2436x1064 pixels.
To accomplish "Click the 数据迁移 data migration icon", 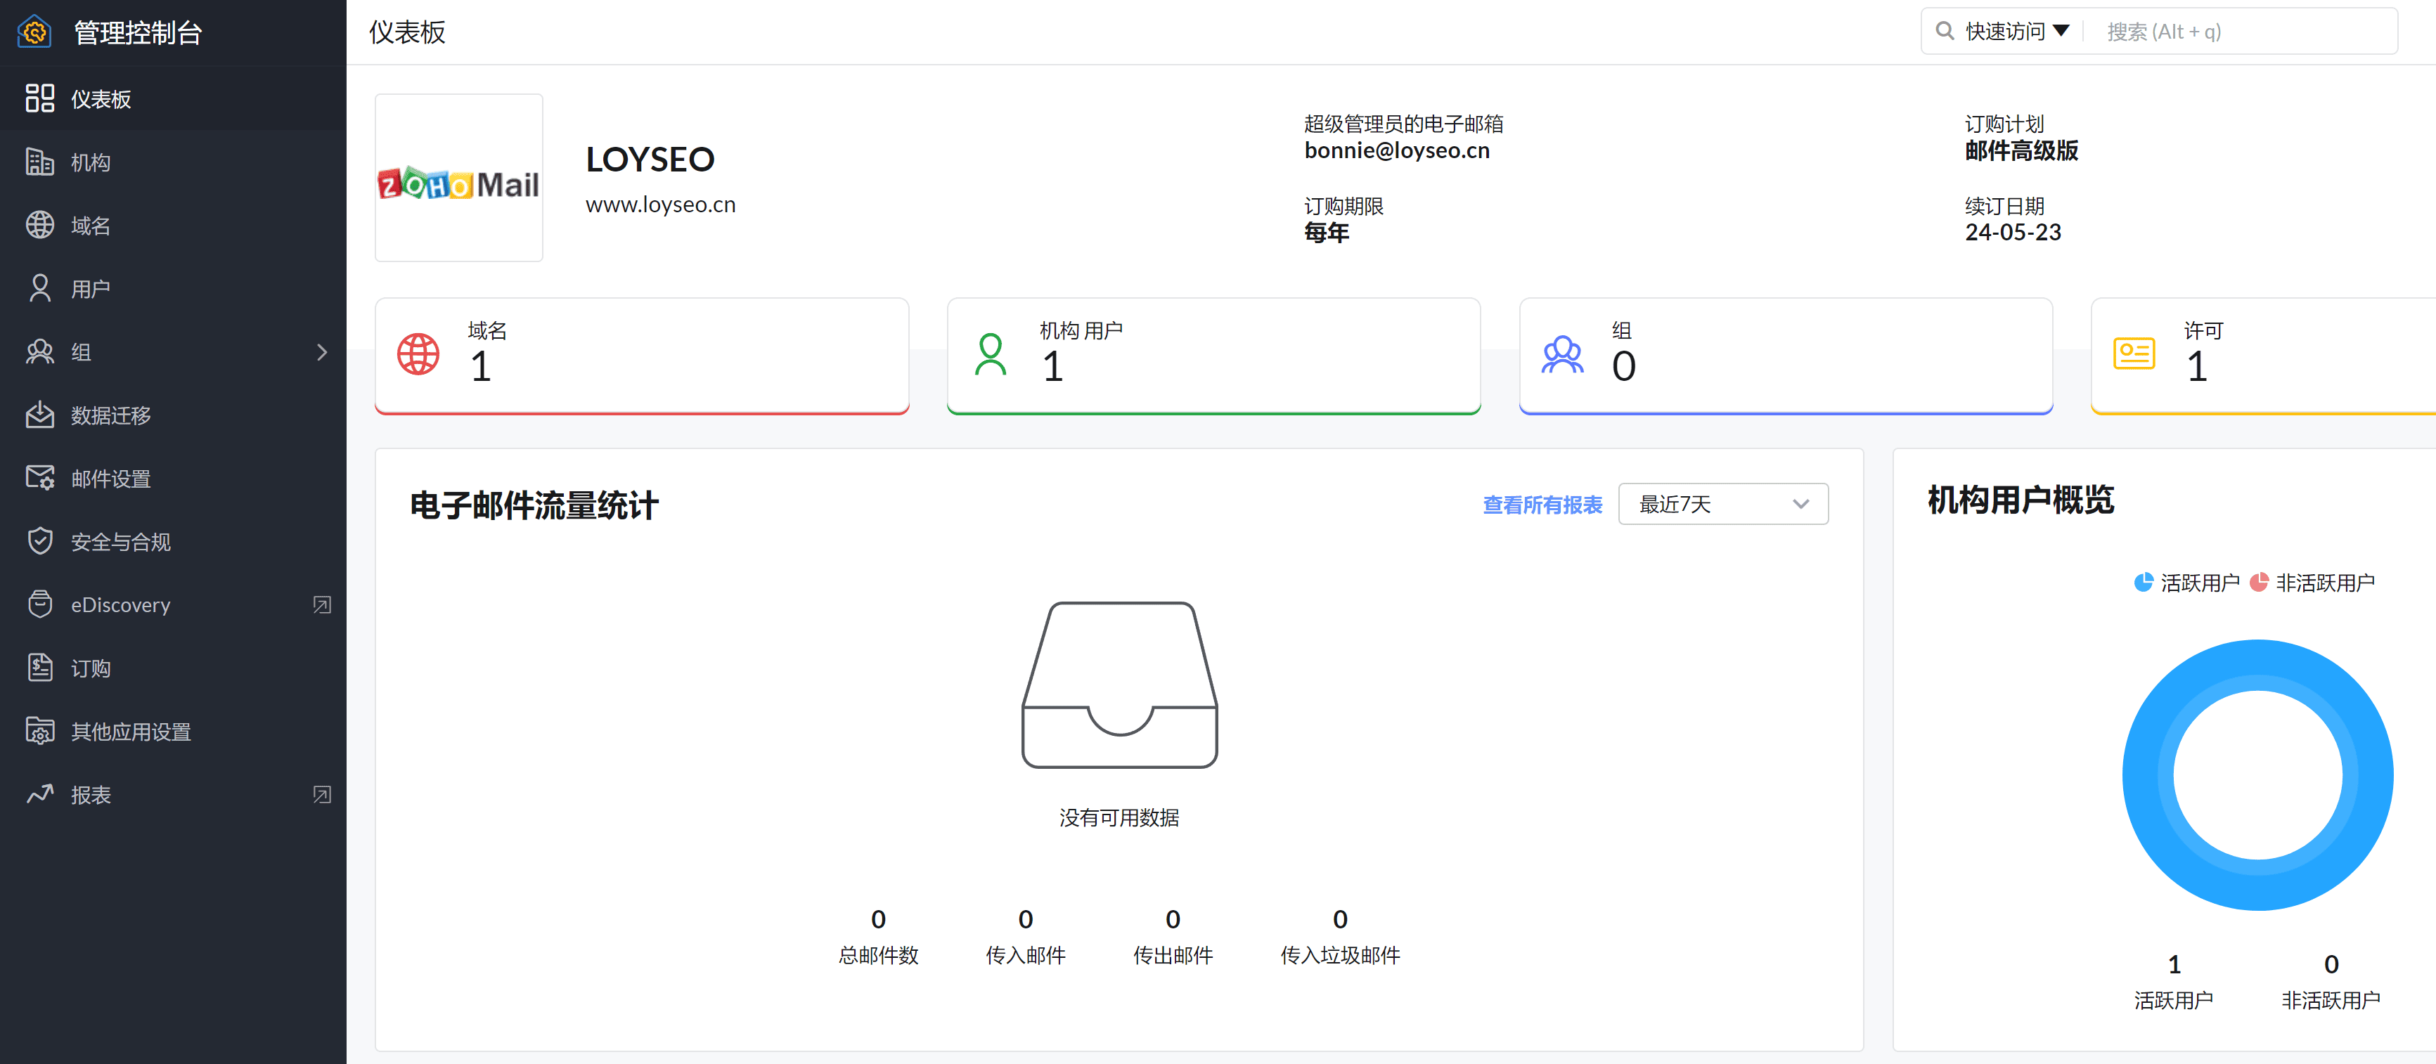I will 42,415.
